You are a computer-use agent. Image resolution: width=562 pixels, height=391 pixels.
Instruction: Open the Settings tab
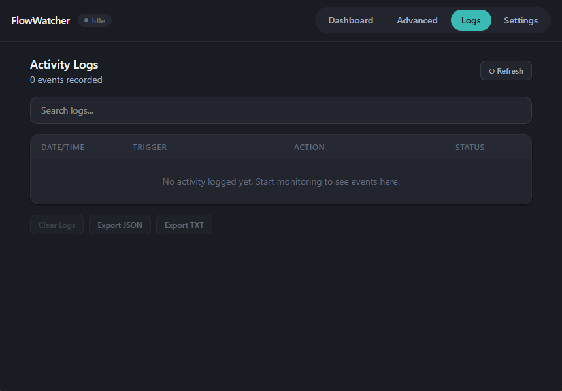[x=521, y=20]
